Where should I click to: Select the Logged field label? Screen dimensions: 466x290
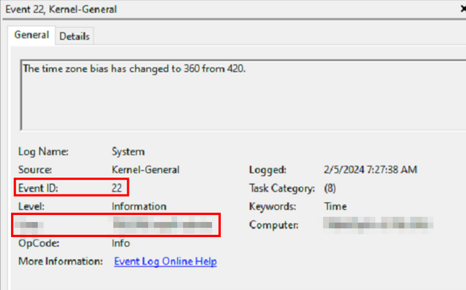[268, 170]
